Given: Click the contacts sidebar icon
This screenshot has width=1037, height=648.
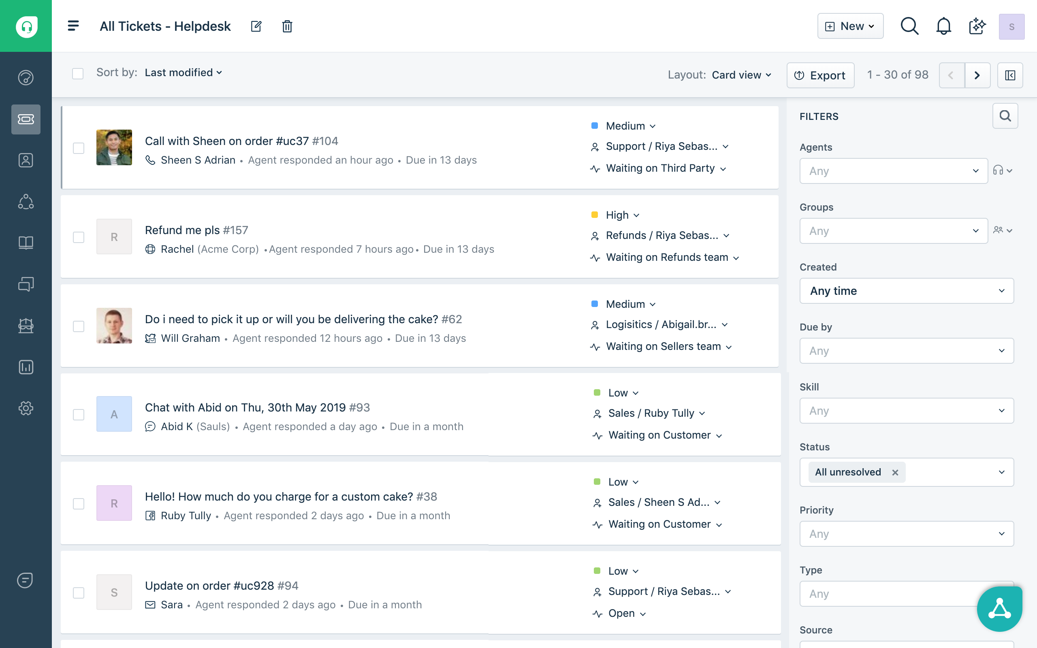Looking at the screenshot, I should (x=26, y=160).
